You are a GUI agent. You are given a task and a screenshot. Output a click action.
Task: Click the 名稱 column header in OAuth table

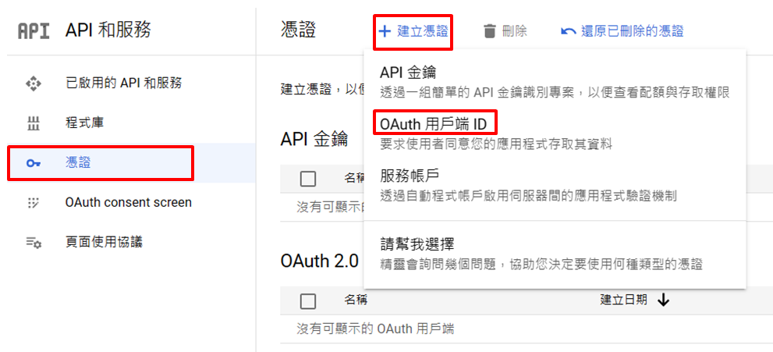coord(356,300)
